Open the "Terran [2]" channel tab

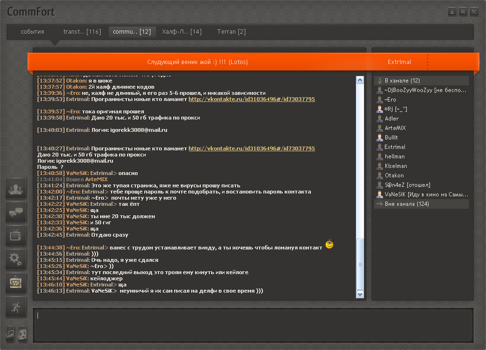(x=231, y=32)
